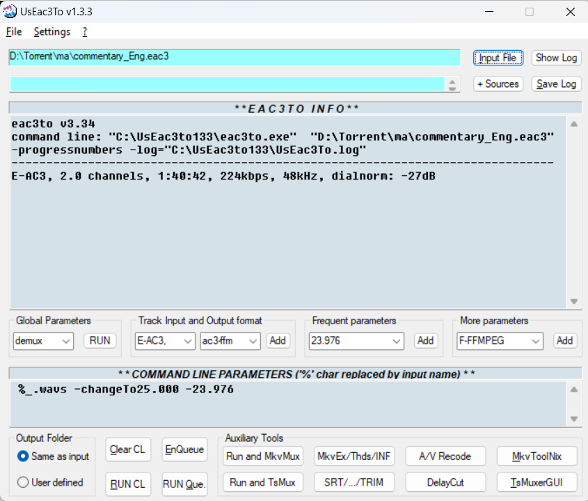The width and height of the screenshot is (588, 501).
Task: Click the command line parameters text box
Action: point(288,404)
